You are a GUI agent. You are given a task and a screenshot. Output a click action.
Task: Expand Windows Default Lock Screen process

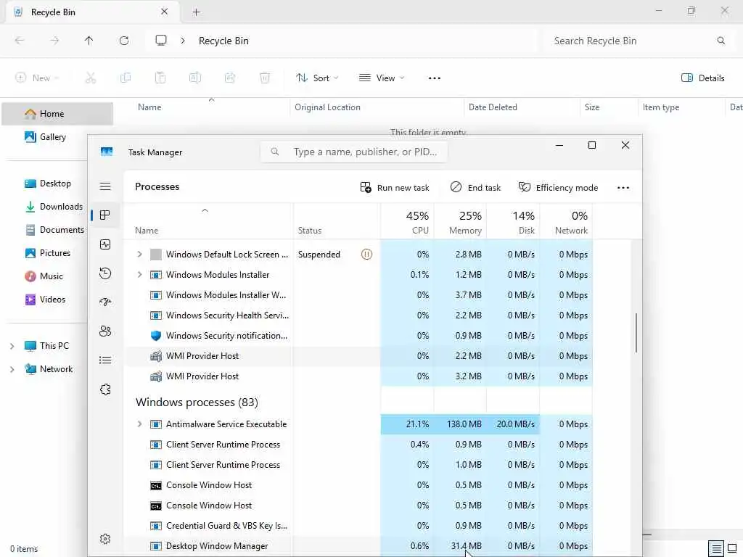point(139,255)
